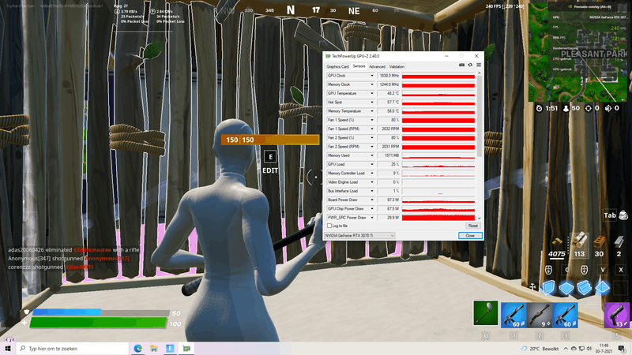This screenshot has height=355, width=632.
Task: Click the Pleasant Park minimap
Action: 578,52
